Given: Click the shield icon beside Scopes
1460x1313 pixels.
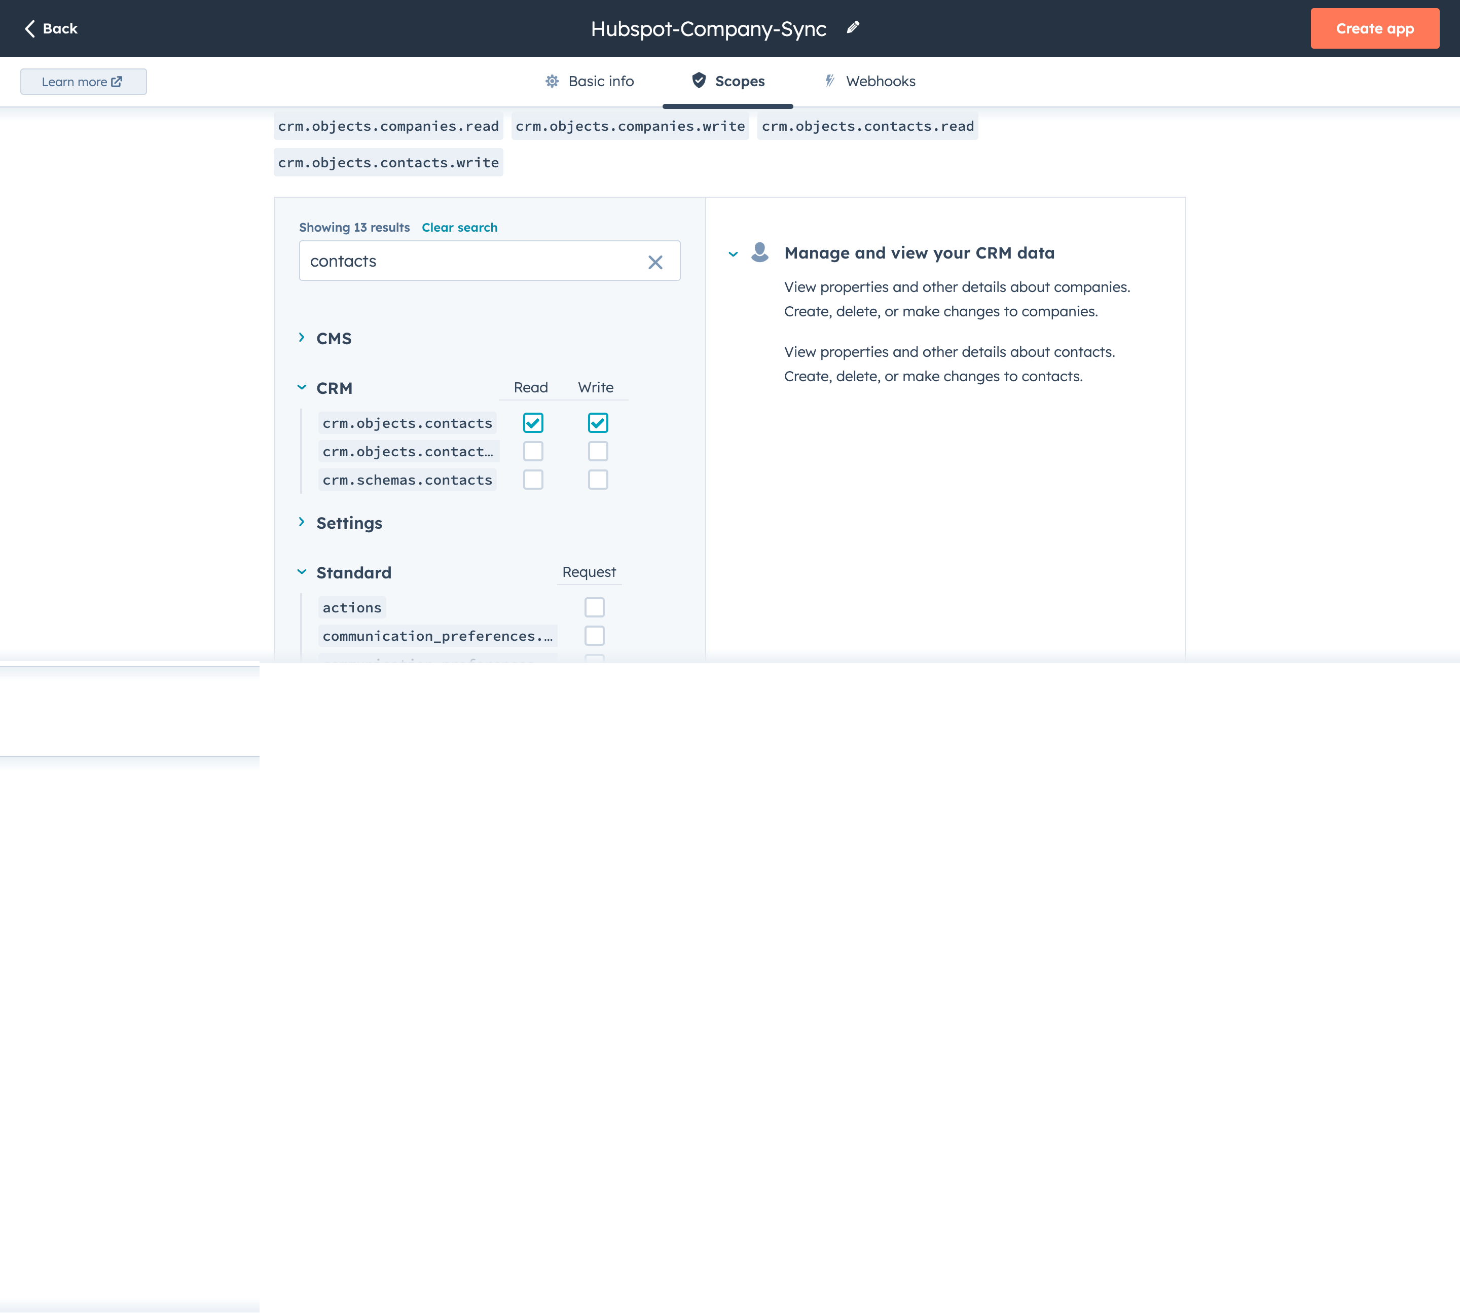Looking at the screenshot, I should click(x=698, y=80).
